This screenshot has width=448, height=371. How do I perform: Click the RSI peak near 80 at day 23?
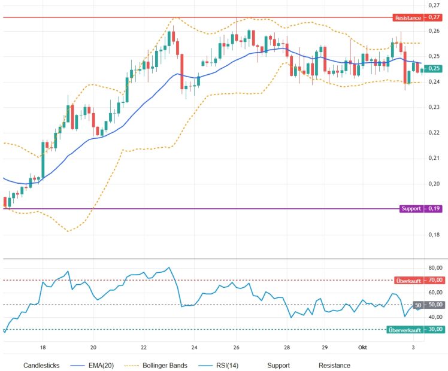[169, 267]
